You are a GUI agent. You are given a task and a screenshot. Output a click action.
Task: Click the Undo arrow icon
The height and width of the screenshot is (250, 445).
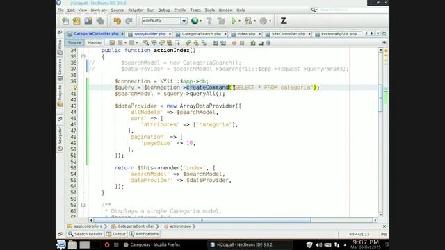click(118, 21)
